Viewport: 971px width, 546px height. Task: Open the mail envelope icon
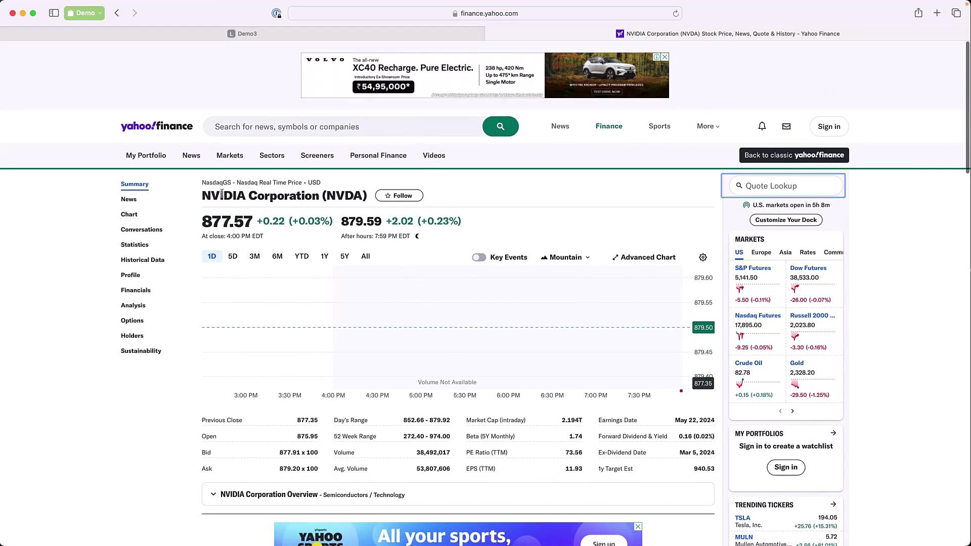click(x=786, y=126)
